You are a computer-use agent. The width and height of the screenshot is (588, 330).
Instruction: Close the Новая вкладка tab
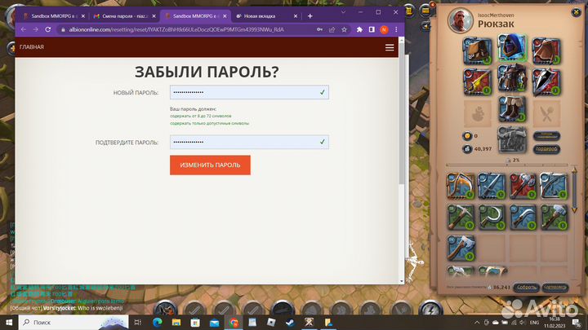(296, 16)
